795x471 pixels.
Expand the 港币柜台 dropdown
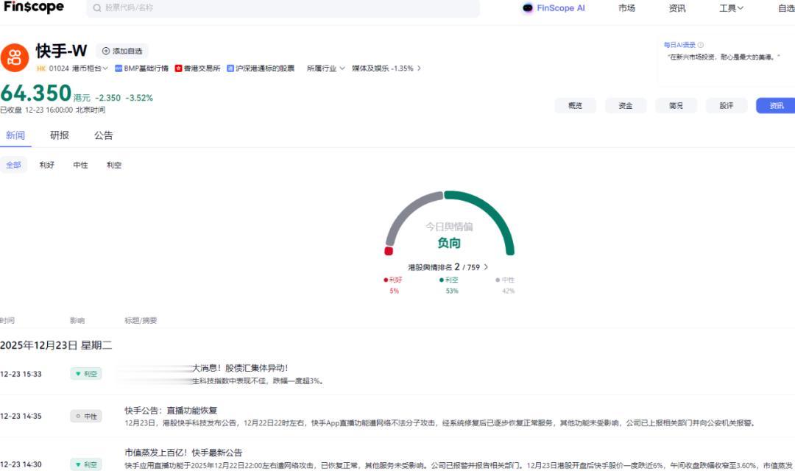coord(90,68)
